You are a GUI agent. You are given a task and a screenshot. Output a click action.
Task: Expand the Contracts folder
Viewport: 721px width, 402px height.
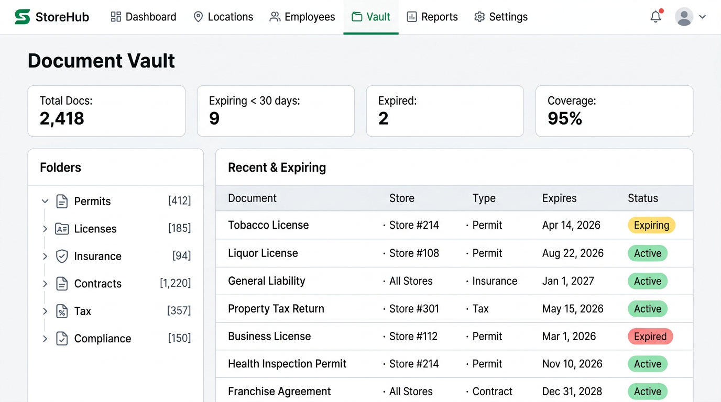coord(45,284)
